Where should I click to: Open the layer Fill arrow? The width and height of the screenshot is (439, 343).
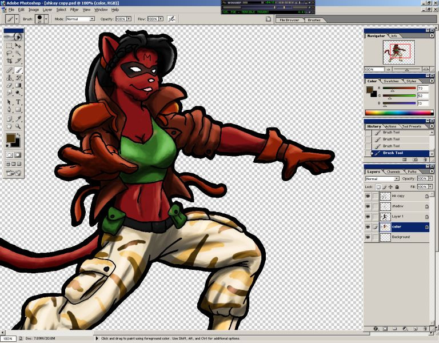point(430,187)
